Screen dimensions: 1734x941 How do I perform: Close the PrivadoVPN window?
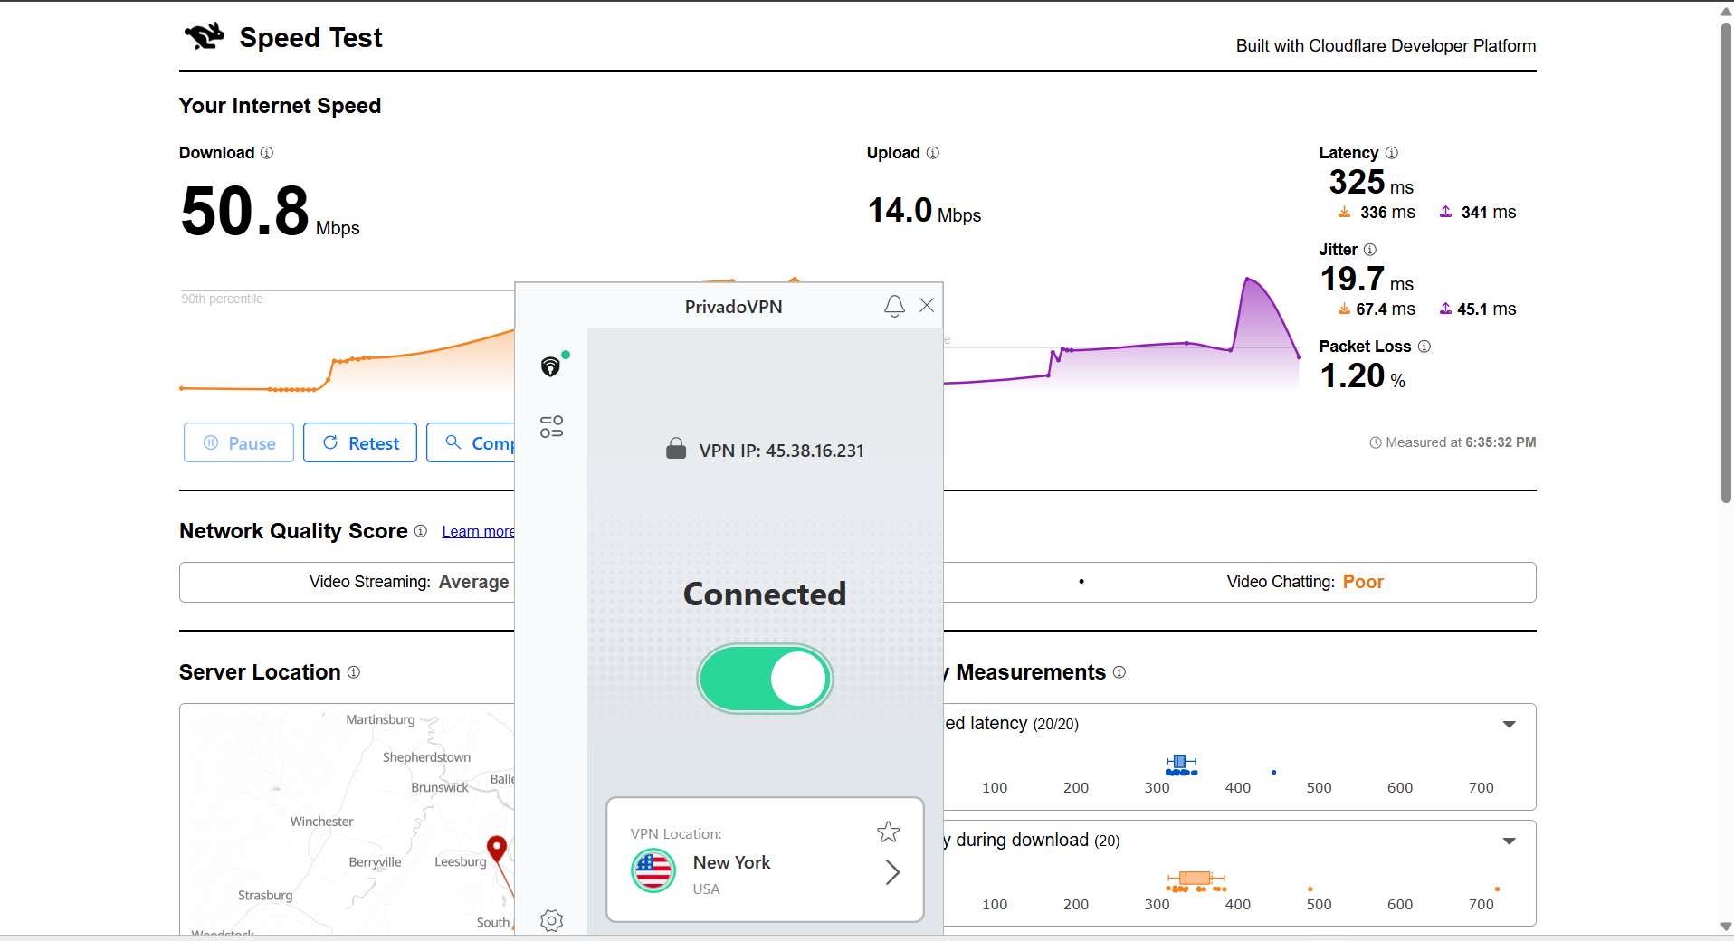pos(927,306)
